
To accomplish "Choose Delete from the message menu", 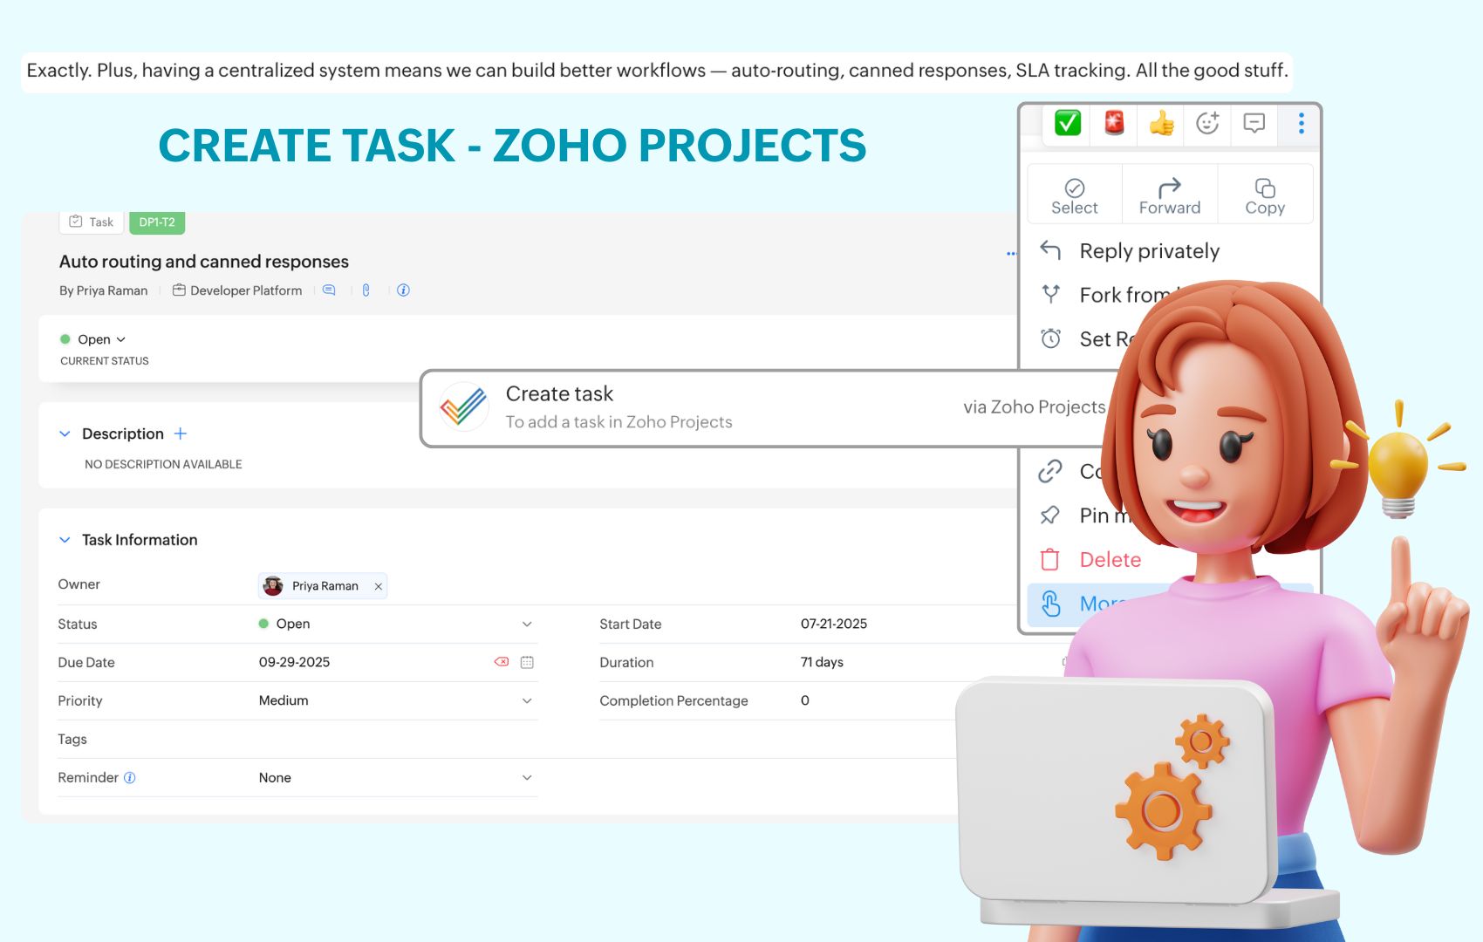I will tap(1090, 559).
